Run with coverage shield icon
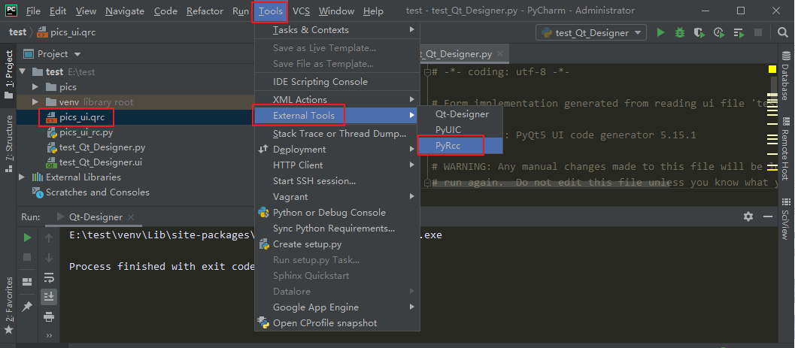 pyautogui.click(x=699, y=33)
